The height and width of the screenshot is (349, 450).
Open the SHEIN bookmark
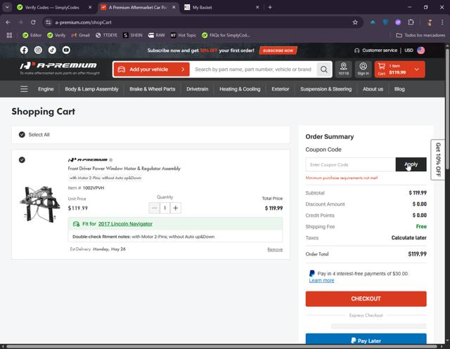click(x=133, y=35)
